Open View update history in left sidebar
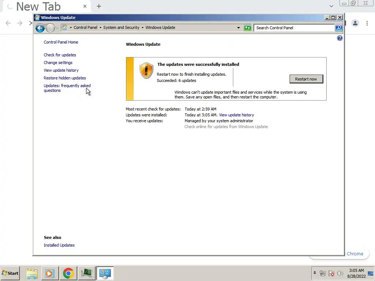Image resolution: width=375 pixels, height=281 pixels. point(61,70)
